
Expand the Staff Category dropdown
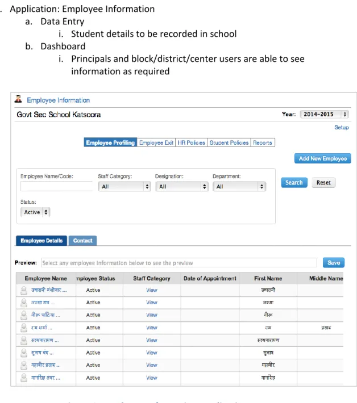(124, 187)
